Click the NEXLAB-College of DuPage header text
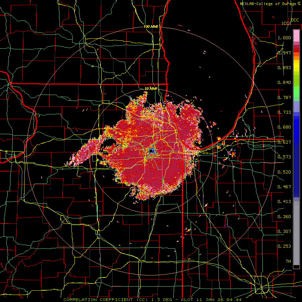 click(269, 4)
